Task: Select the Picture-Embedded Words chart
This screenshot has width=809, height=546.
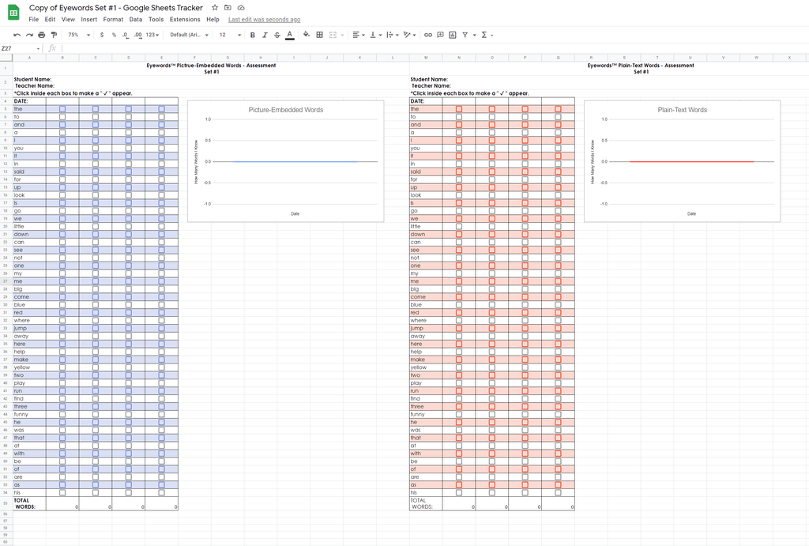Action: click(286, 161)
